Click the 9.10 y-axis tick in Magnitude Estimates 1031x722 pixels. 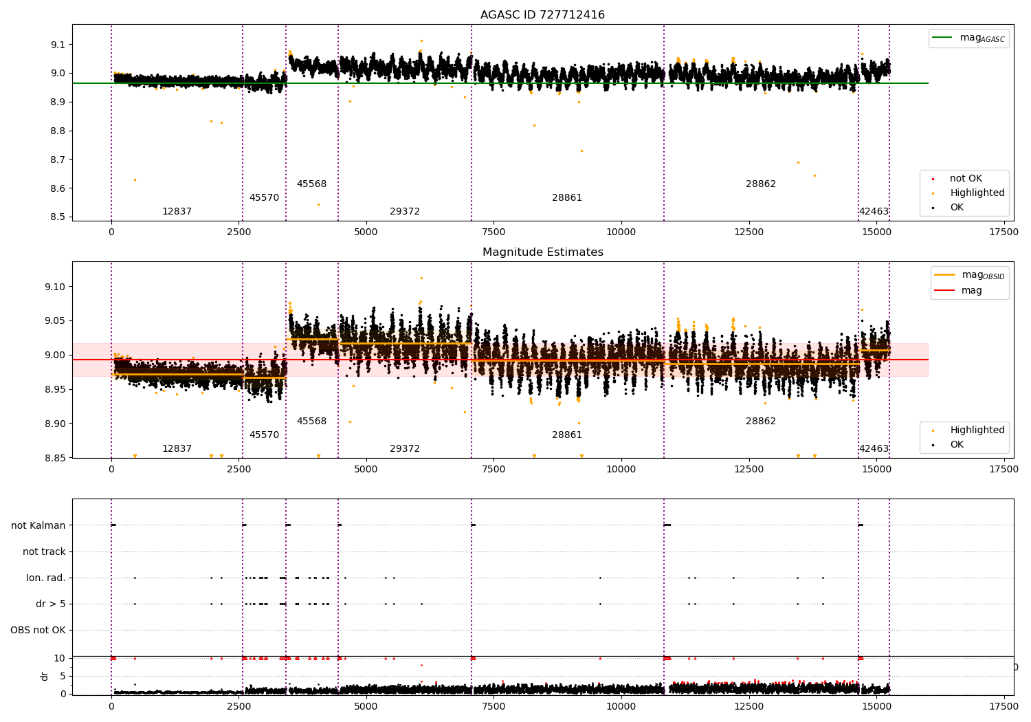coord(54,287)
